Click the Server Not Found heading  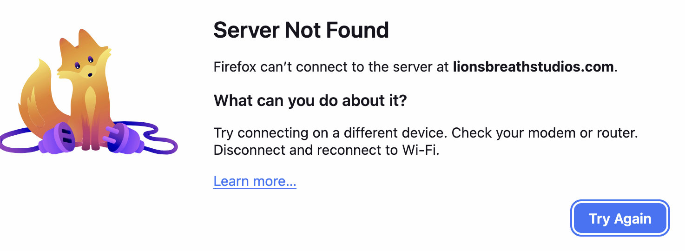click(301, 30)
